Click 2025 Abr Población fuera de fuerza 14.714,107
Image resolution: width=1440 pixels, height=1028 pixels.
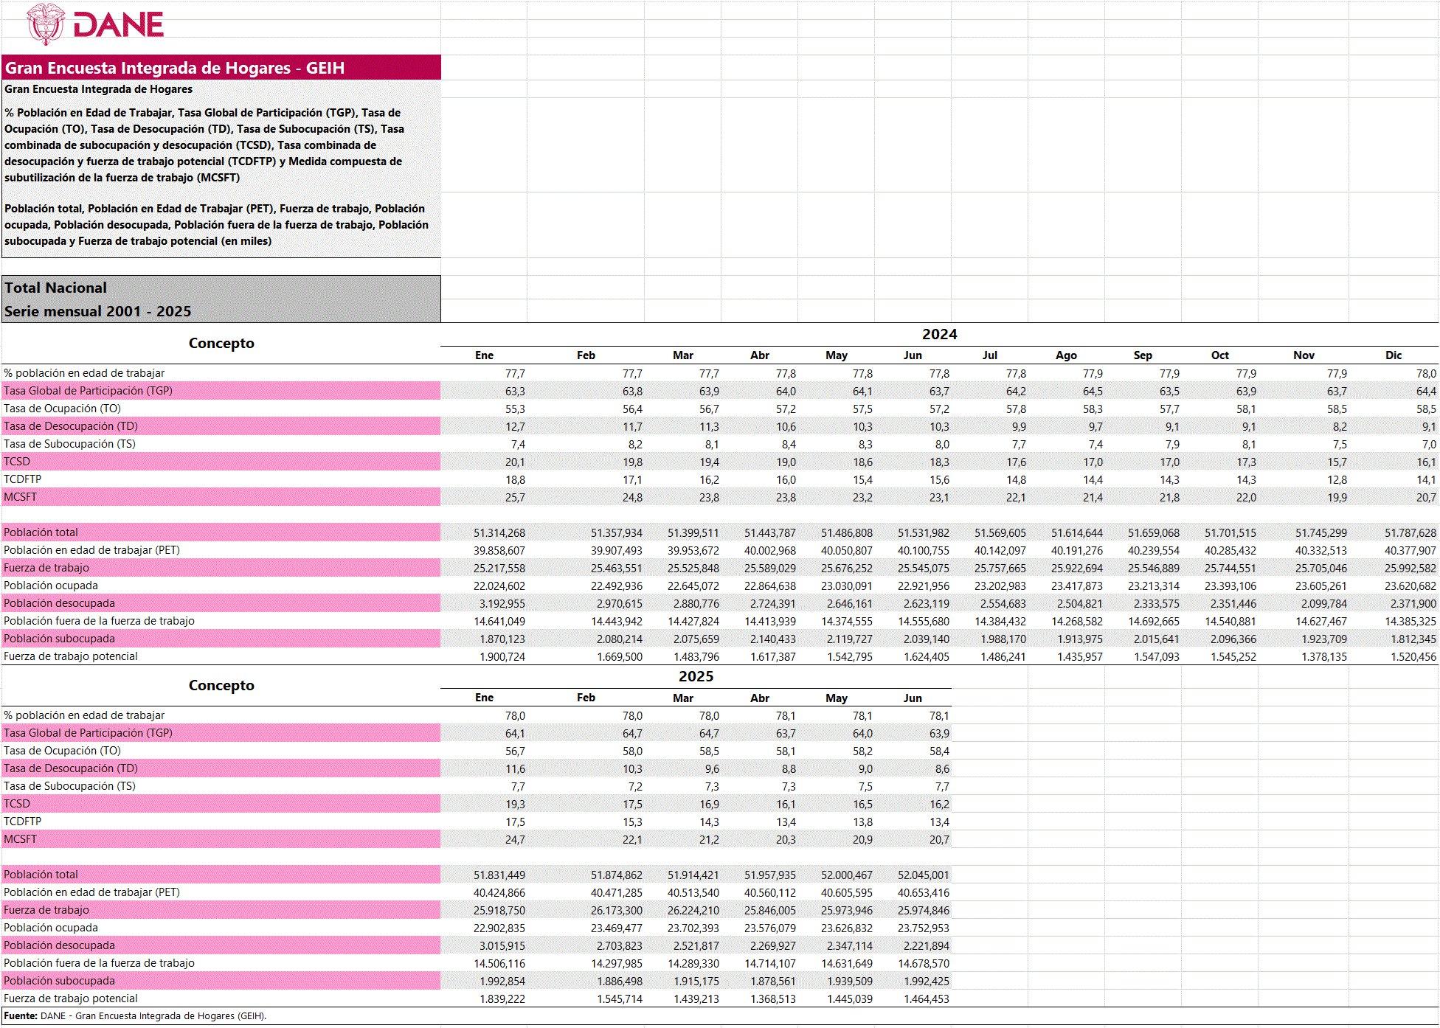769,964
